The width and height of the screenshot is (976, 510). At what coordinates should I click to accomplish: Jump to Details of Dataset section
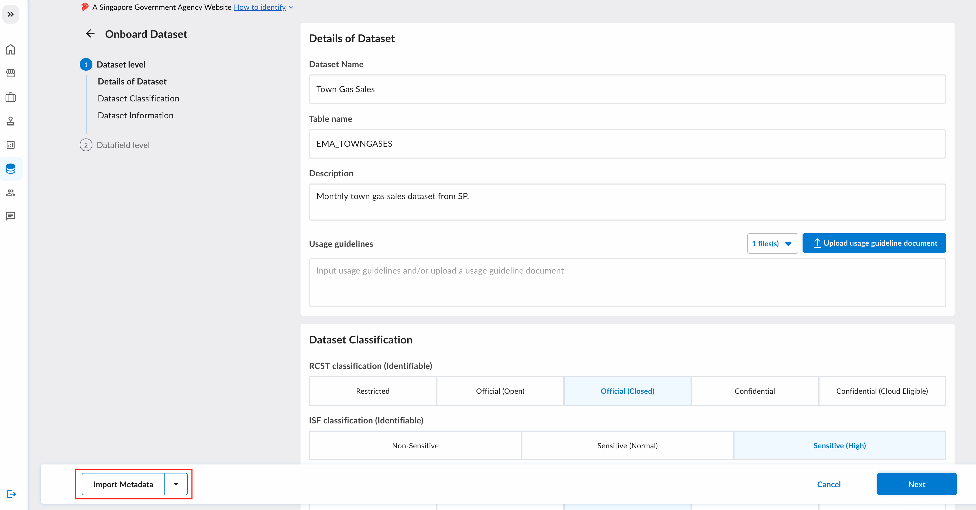(x=132, y=82)
